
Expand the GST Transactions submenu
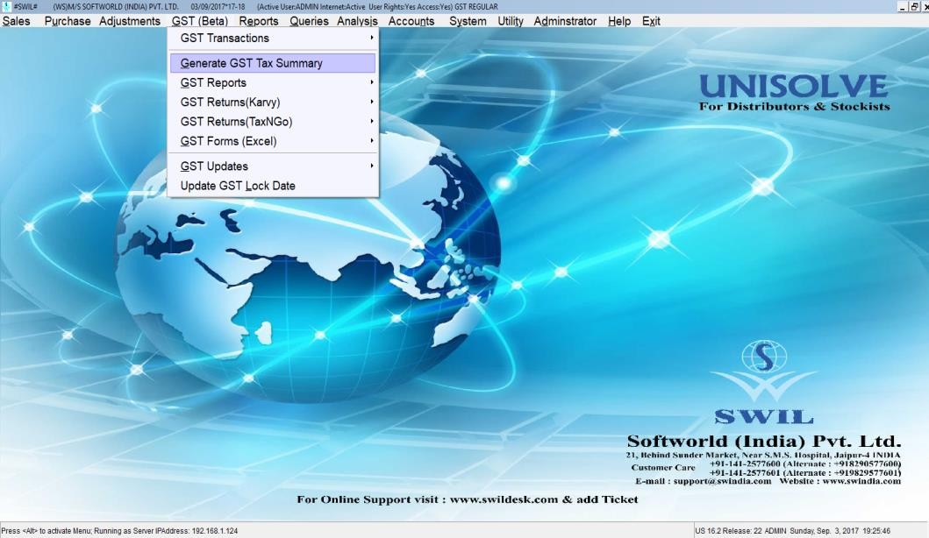273,38
